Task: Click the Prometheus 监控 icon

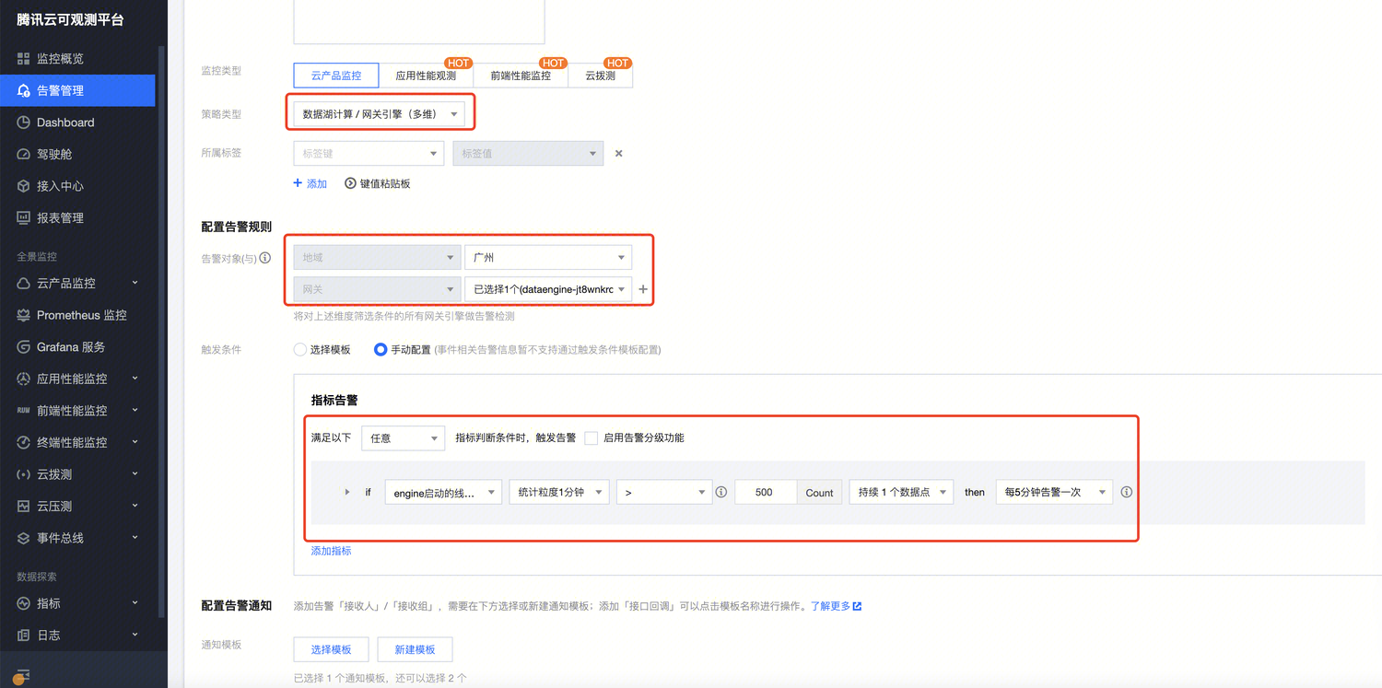Action: pos(24,315)
